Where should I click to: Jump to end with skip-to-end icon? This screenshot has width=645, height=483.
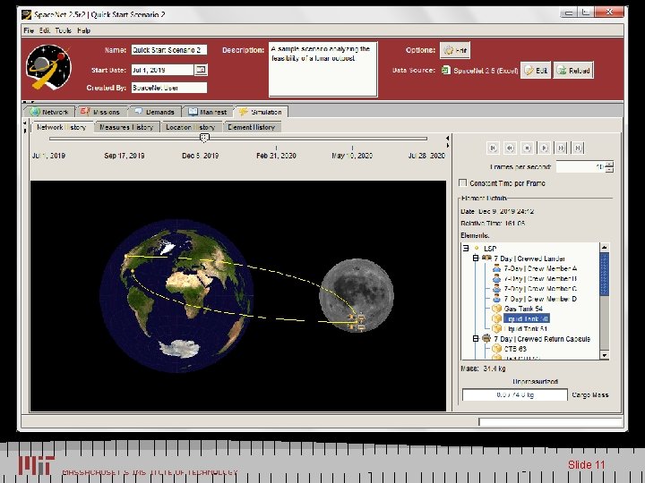click(x=577, y=147)
